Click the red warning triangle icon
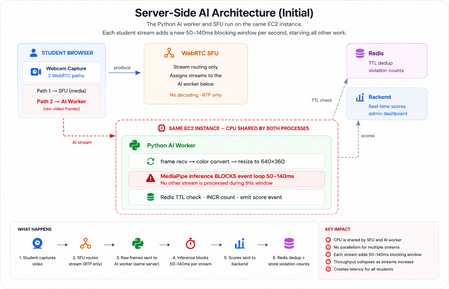This screenshot has height=289, width=449. [150, 178]
